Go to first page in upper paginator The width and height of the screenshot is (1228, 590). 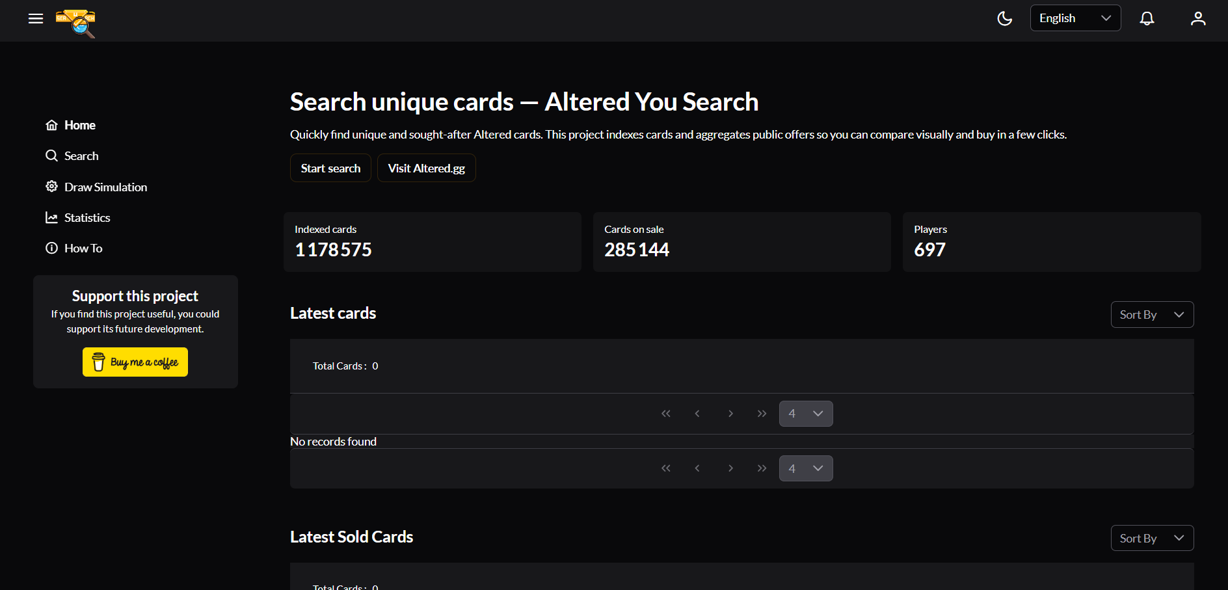pyautogui.click(x=666, y=414)
